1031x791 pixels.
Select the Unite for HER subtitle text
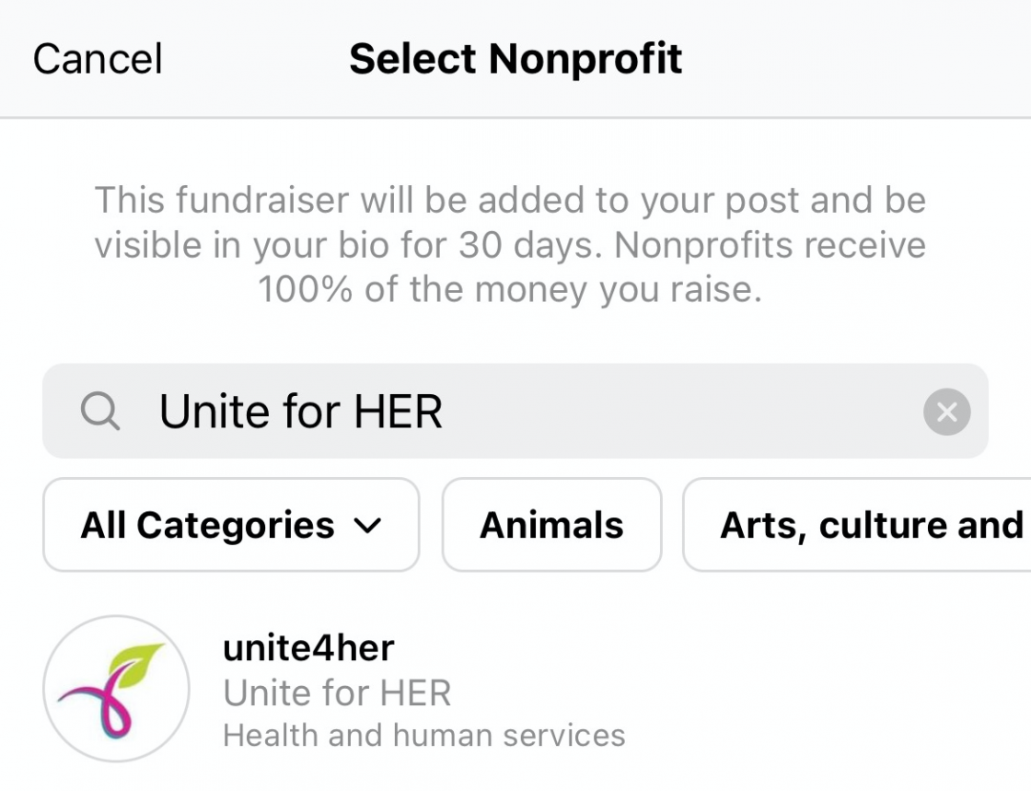[x=337, y=693]
